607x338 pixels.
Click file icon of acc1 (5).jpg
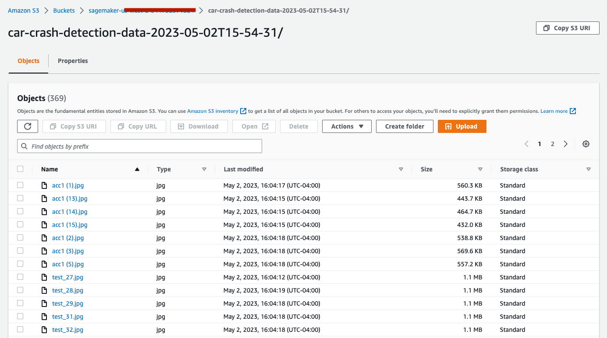tap(44, 264)
